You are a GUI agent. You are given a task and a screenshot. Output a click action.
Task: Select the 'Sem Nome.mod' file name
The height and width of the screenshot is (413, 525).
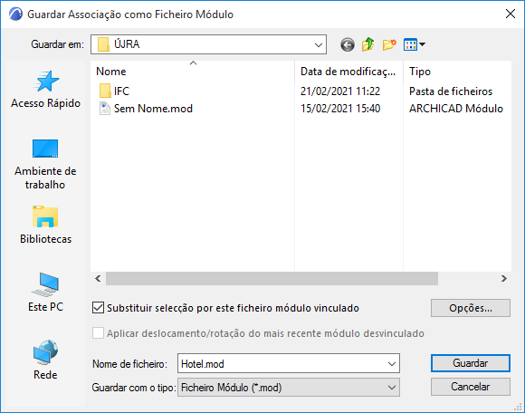click(153, 109)
